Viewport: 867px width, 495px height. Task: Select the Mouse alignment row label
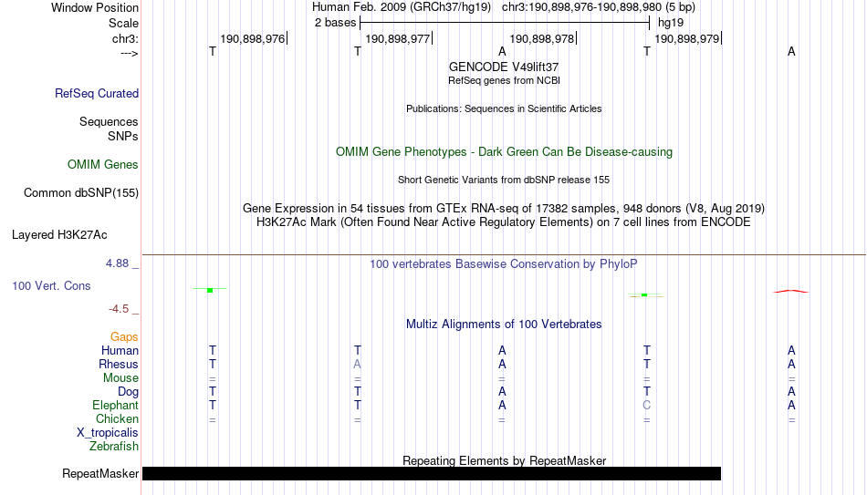coord(120,378)
